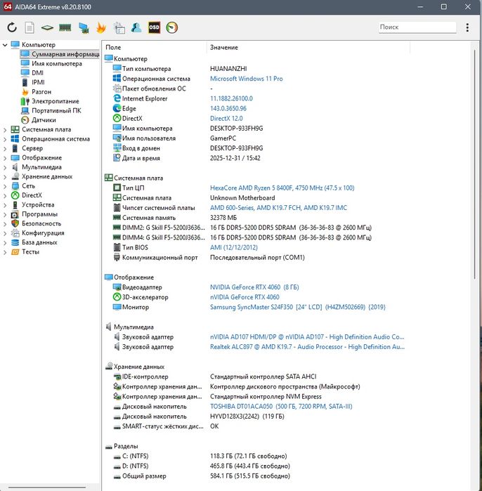This screenshot has width=482, height=491.
Task: Open the Microsoft Windows 11 Pro link
Action: coord(246,79)
